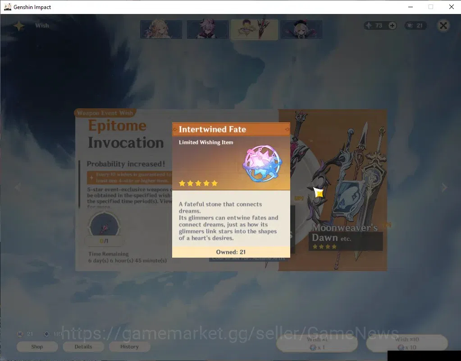Select the fourth banner thumbnail with hat character
The image size is (461, 361).
(x=301, y=29)
